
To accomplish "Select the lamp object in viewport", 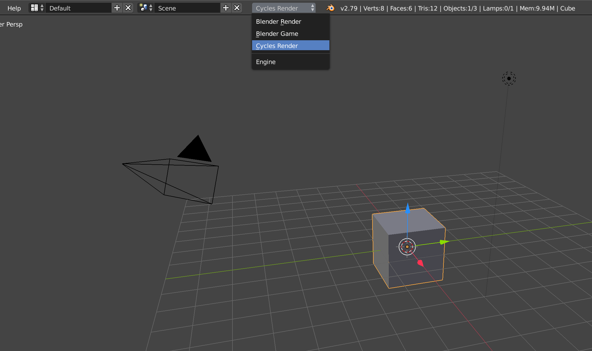I will point(509,79).
